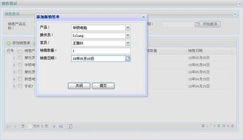Click the 客员 combo box showing 王雅玲
243x140 pixels.
(x=98, y=43)
